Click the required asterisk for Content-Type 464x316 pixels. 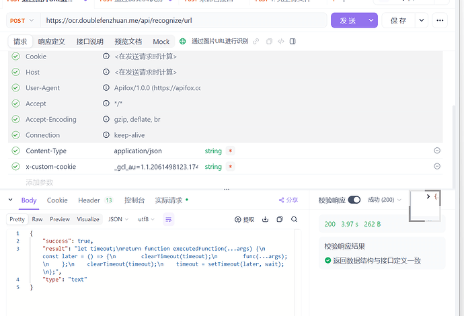(x=230, y=151)
